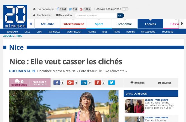Select MARSEILLE in the cities bar

[54, 32]
